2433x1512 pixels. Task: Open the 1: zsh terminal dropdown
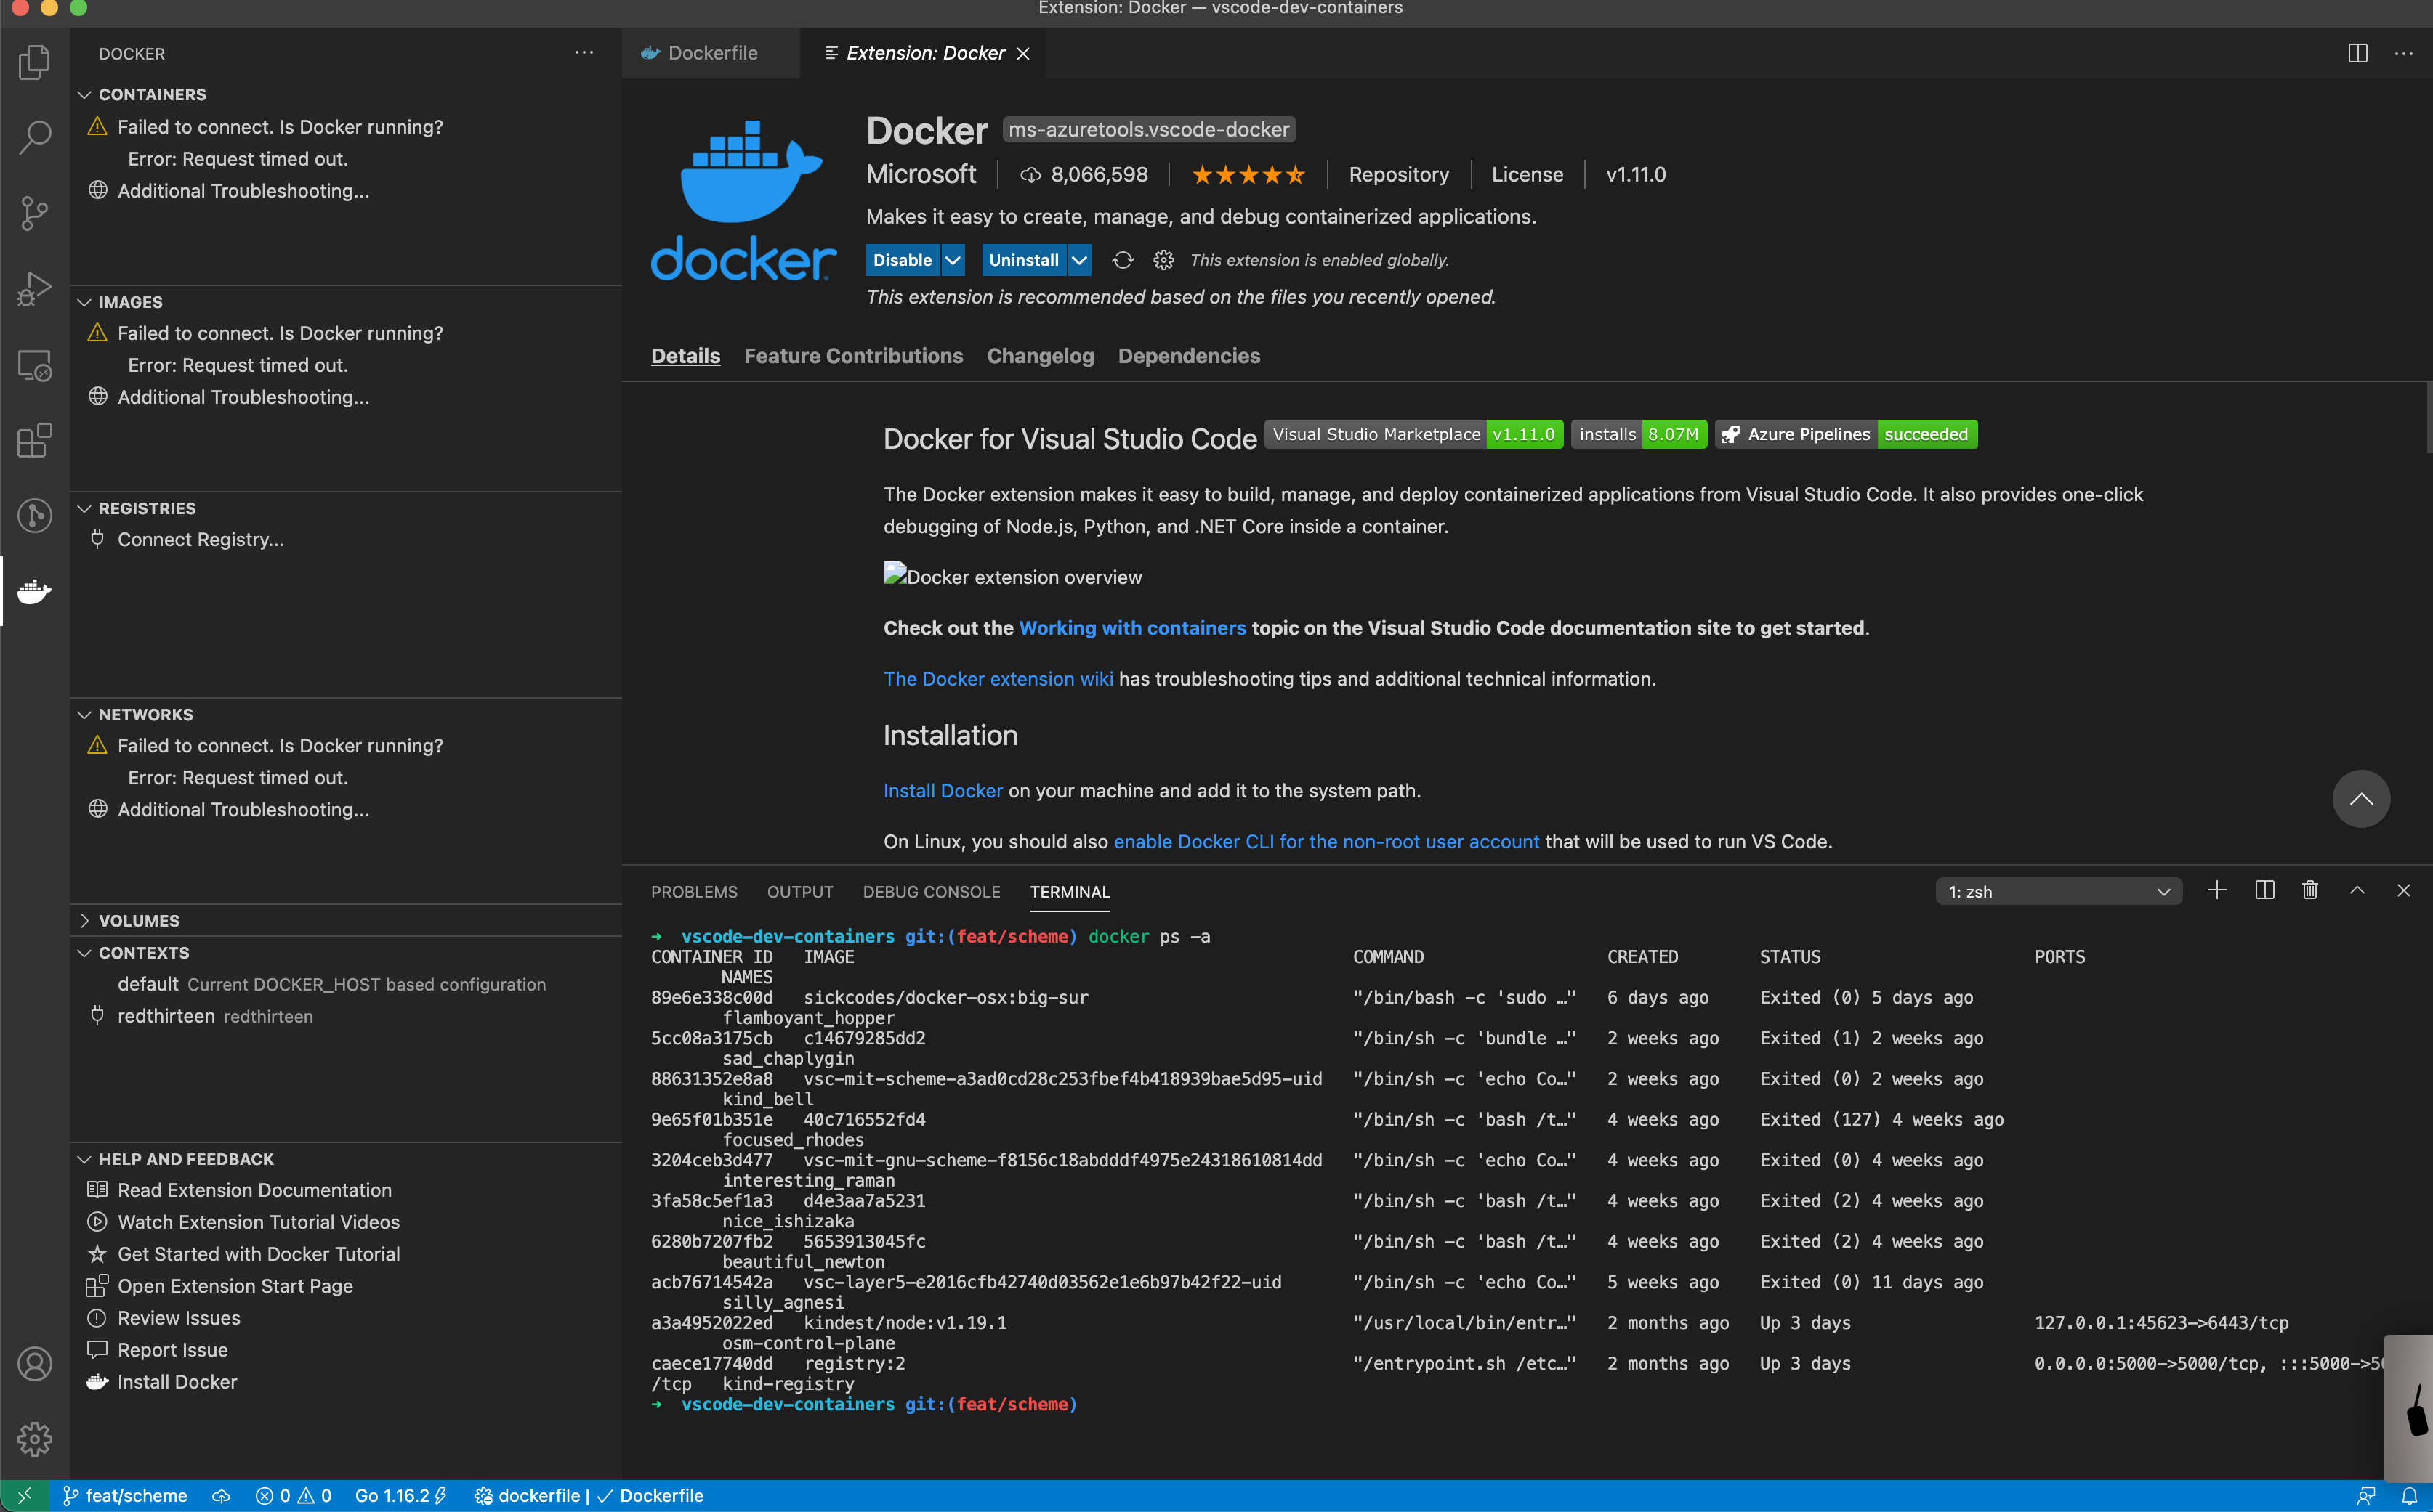pos(2058,891)
